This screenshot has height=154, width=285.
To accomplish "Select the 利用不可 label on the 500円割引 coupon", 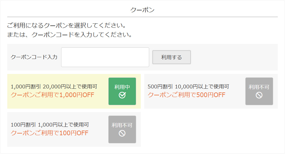I will pyautogui.click(x=259, y=87).
